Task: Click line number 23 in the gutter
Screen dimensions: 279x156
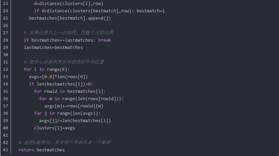Action: (5, 4)
